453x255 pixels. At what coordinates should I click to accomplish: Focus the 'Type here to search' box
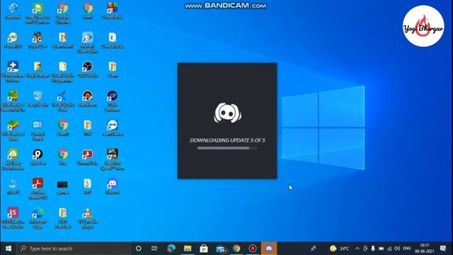(x=74, y=249)
